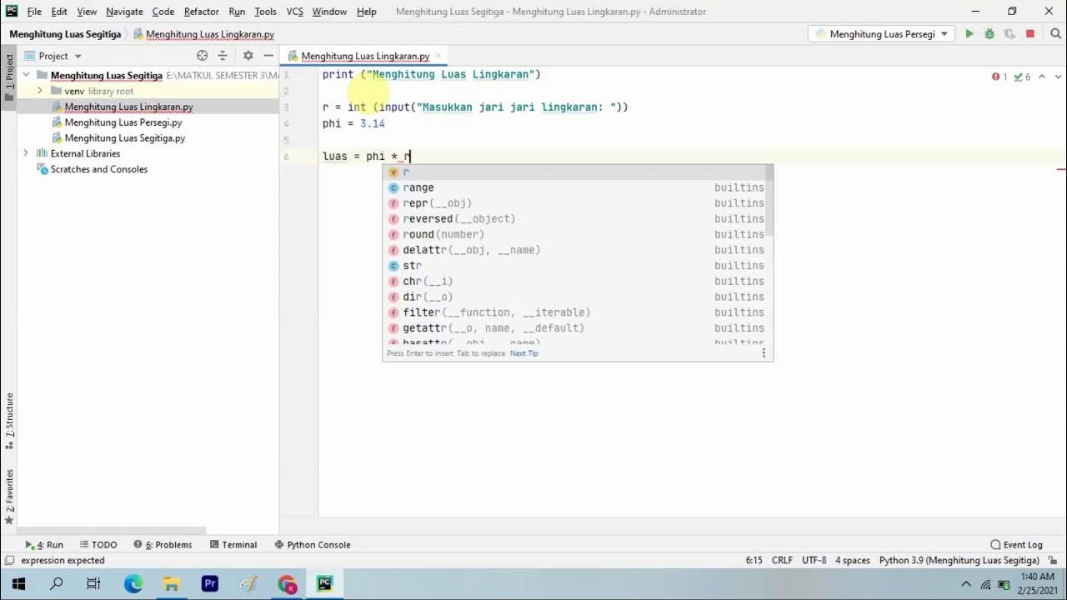The height and width of the screenshot is (600, 1067).
Task: Expand External Libraries node
Action: point(26,153)
